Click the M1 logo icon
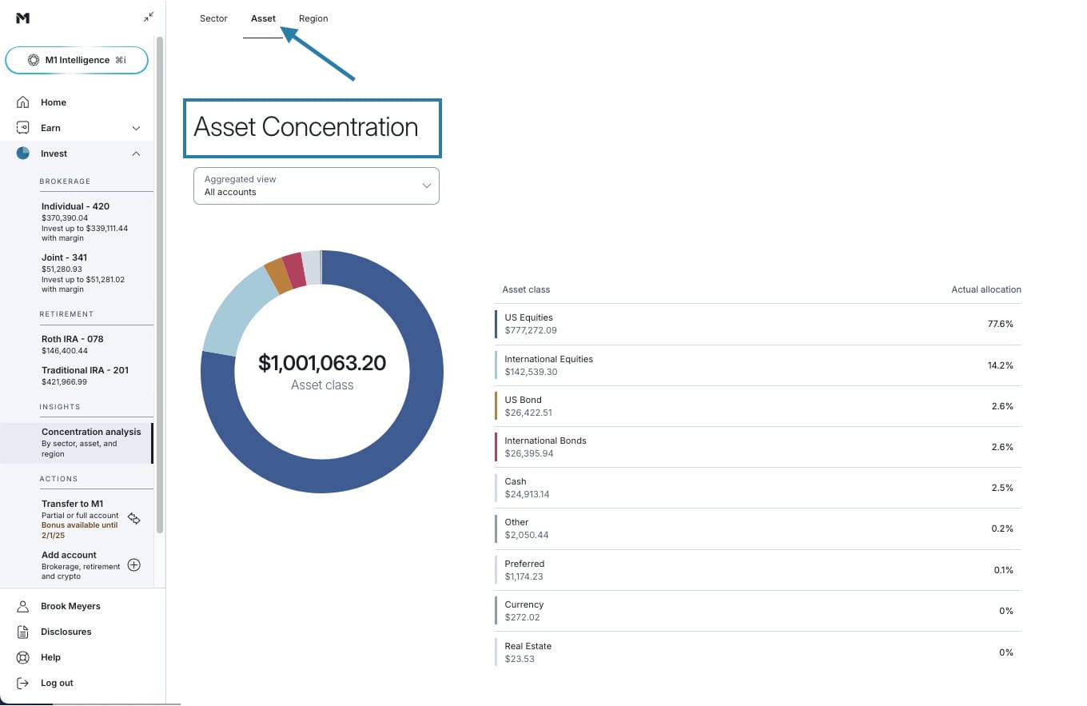 click(x=22, y=18)
